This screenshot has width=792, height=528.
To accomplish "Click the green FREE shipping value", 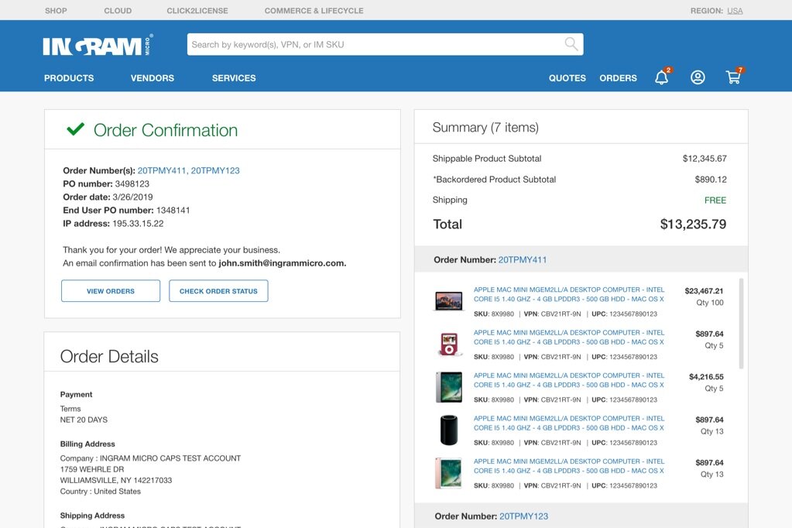I will 715,201.
